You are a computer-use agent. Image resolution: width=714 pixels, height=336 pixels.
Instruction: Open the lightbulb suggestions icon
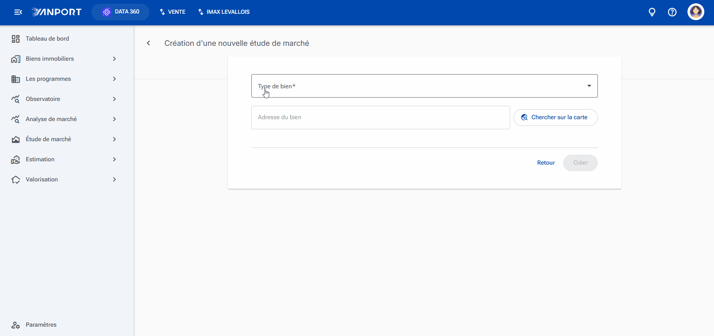click(652, 12)
